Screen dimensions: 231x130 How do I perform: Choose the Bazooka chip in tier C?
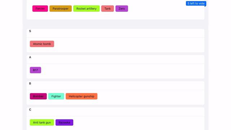click(64, 122)
